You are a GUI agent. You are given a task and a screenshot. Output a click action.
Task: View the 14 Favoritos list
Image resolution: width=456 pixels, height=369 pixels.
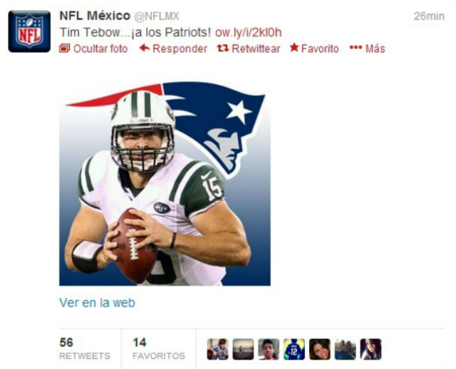tap(159, 348)
